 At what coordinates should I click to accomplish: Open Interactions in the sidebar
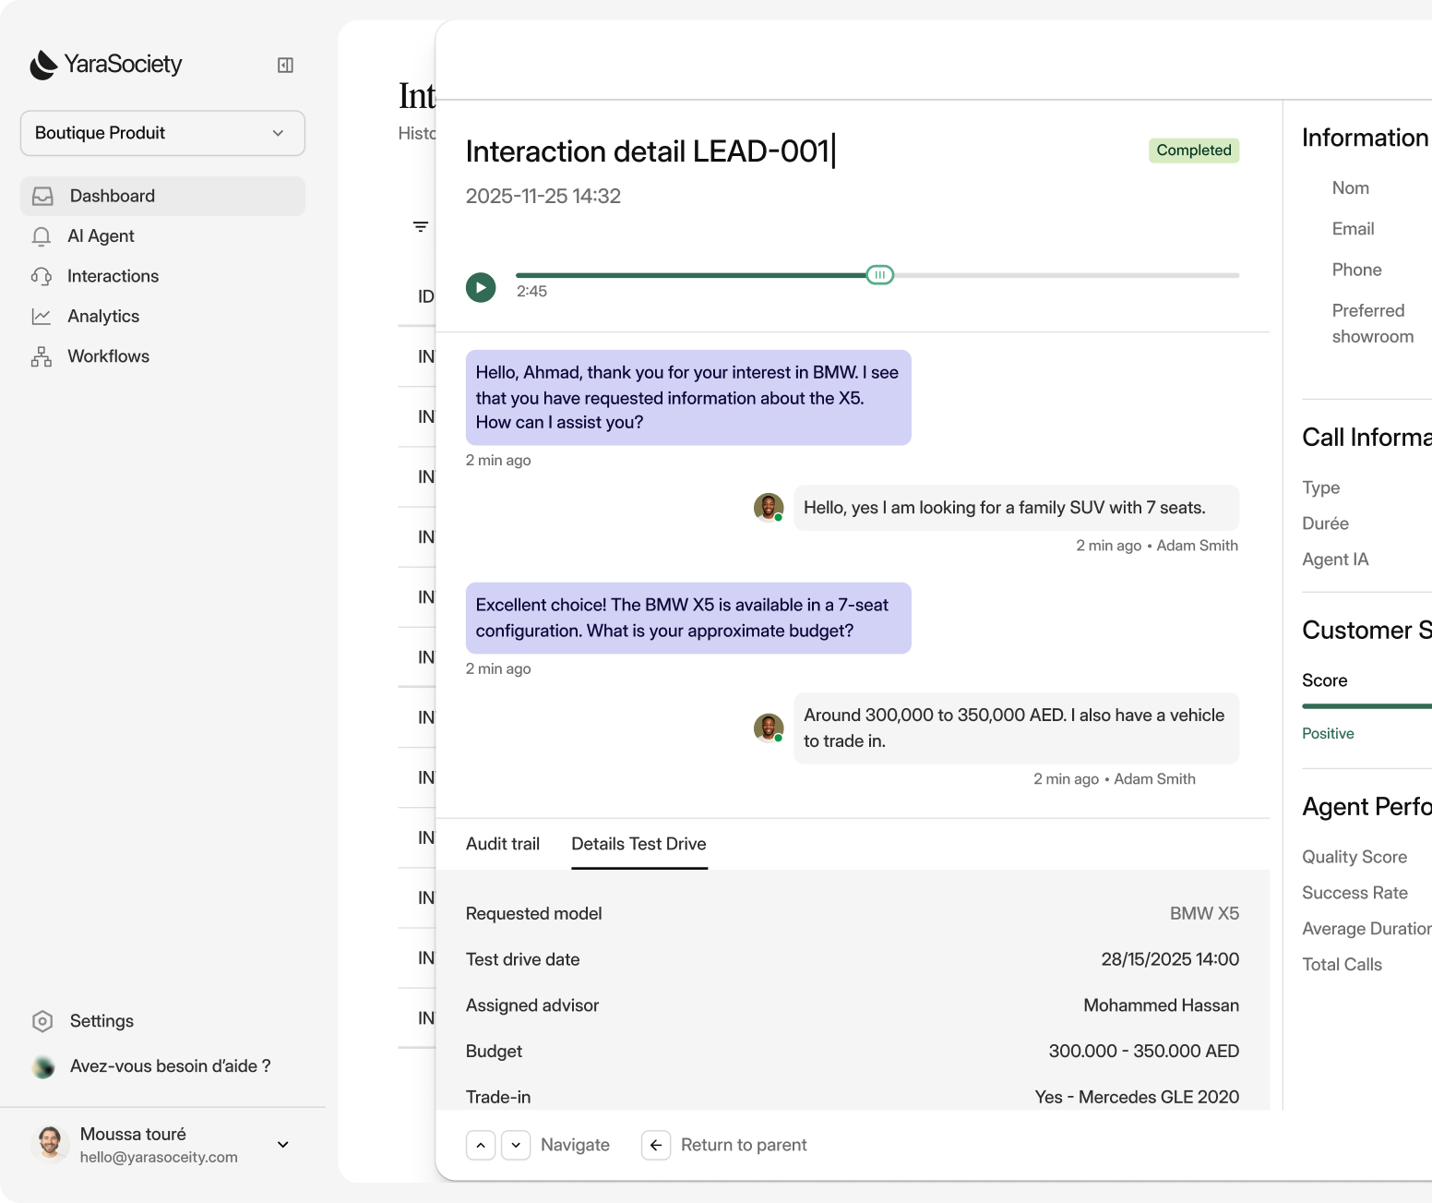click(x=113, y=276)
